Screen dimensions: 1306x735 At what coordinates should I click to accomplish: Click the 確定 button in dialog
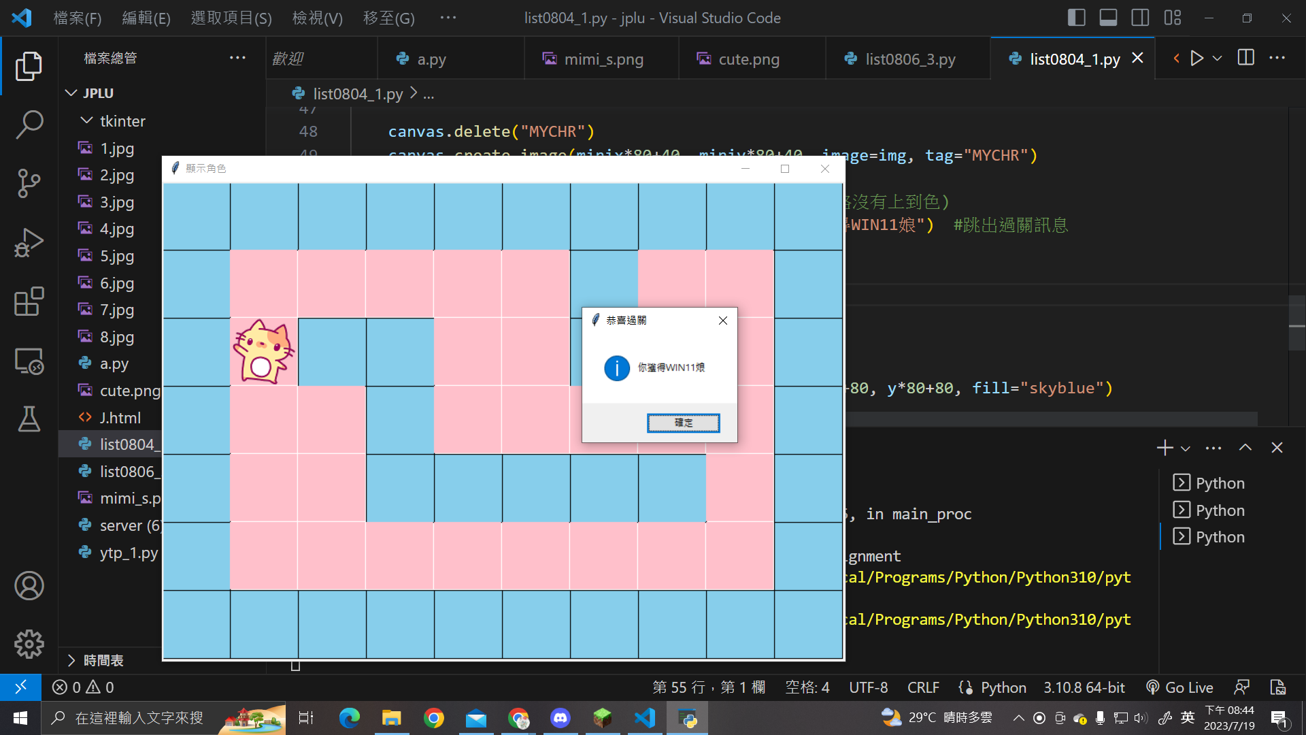(683, 423)
